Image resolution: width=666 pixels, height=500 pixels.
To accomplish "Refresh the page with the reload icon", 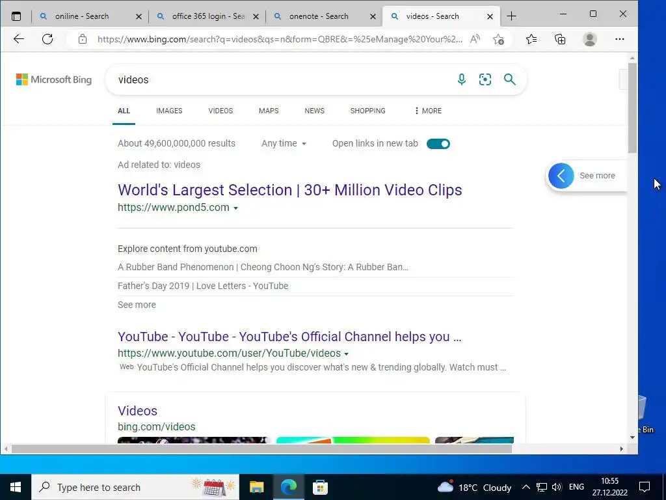I will click(x=47, y=39).
